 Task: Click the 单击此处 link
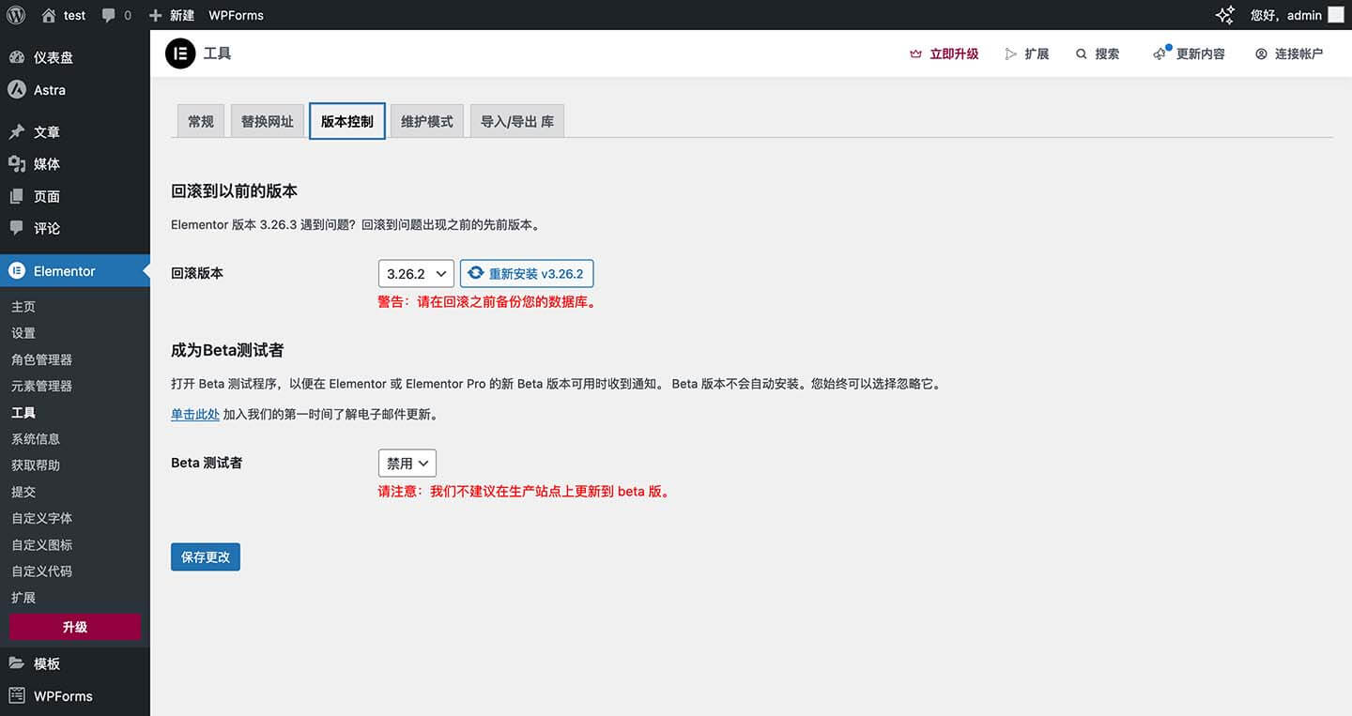(x=195, y=414)
